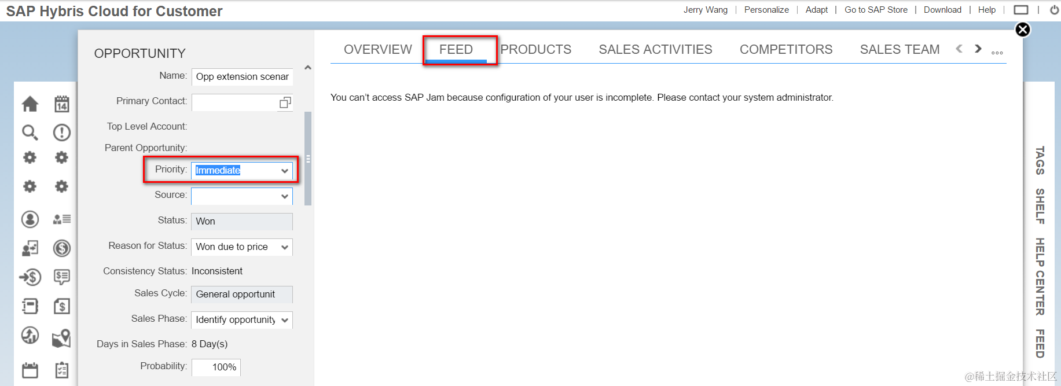
Task: Open the speech bubble dollar quote icon
Action: click(x=62, y=277)
